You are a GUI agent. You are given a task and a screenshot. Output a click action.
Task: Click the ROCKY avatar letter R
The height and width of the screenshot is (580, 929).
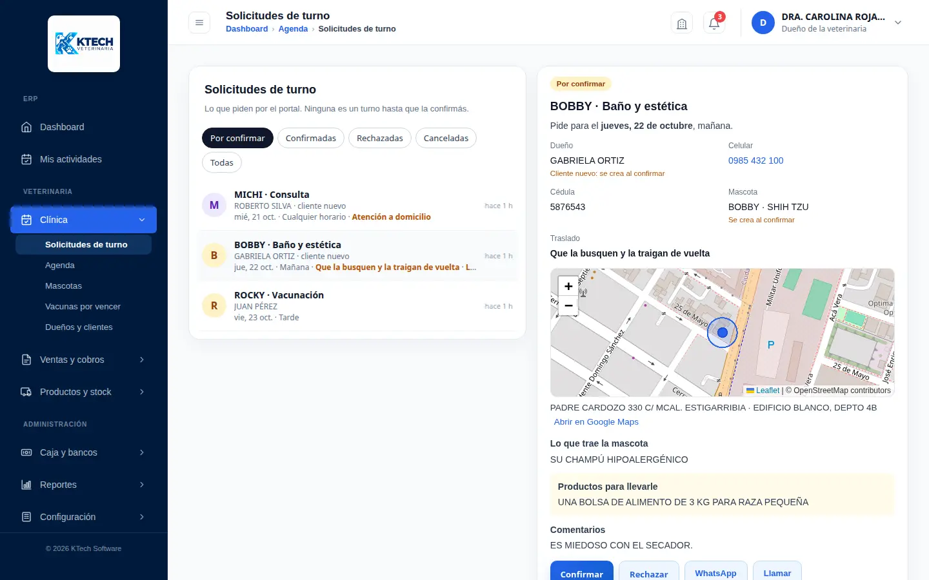tap(214, 305)
